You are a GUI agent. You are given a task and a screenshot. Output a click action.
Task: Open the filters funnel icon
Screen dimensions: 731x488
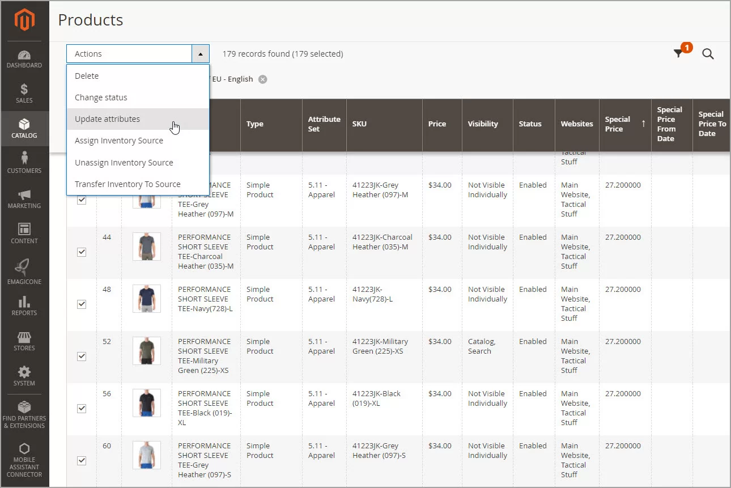[x=678, y=53]
